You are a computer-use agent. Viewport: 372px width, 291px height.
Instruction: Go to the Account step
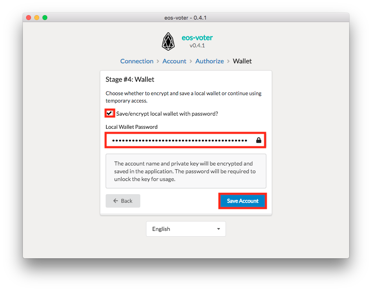174,61
